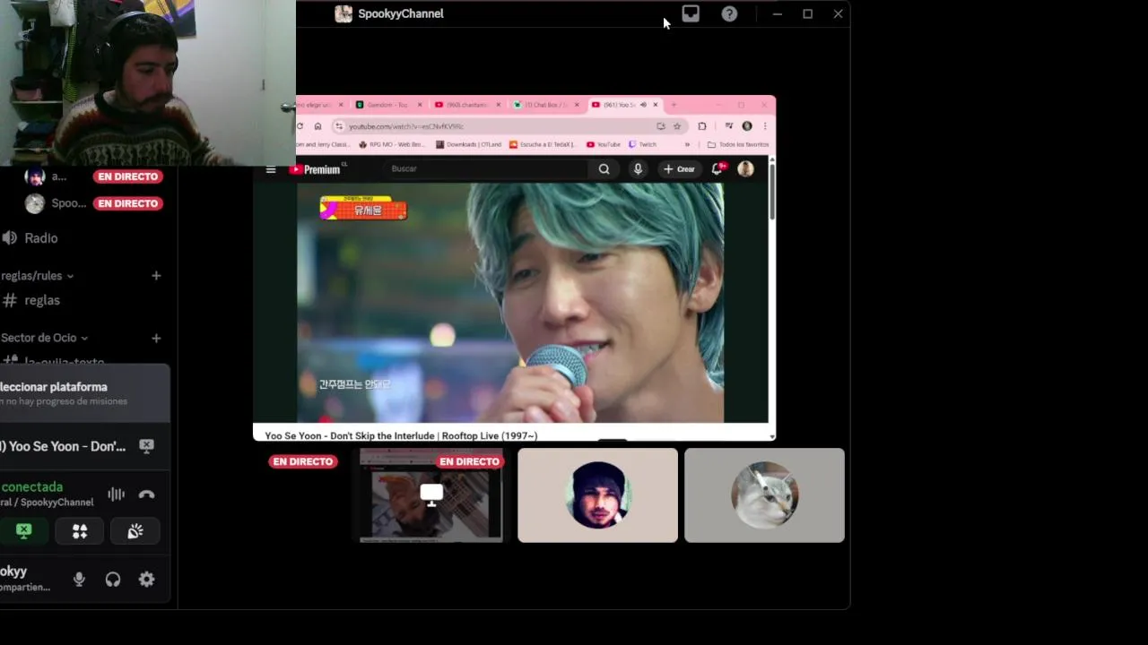Open Twitch bookmark
Image resolution: width=1148 pixels, height=645 pixels.
coord(643,144)
